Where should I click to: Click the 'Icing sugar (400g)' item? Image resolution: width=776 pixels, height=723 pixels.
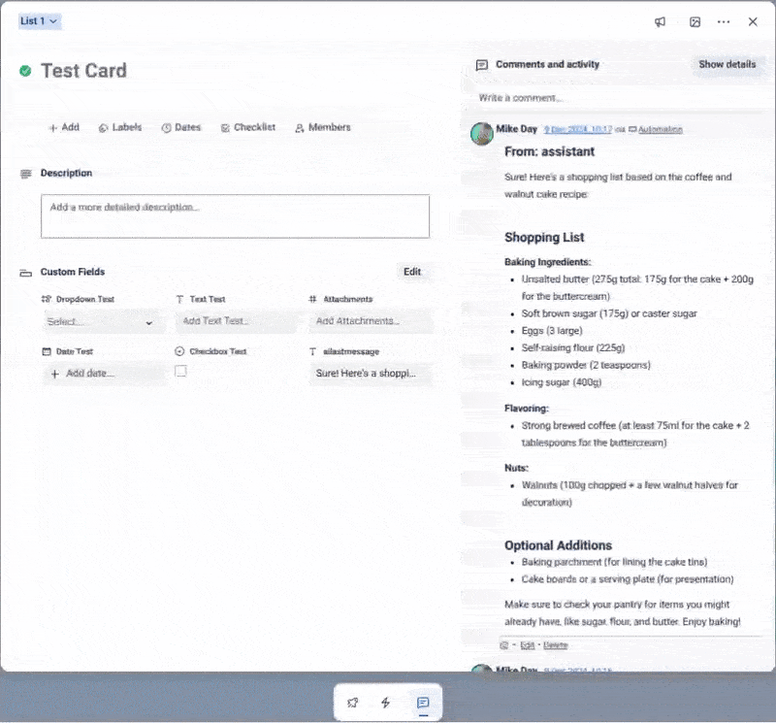coord(562,382)
